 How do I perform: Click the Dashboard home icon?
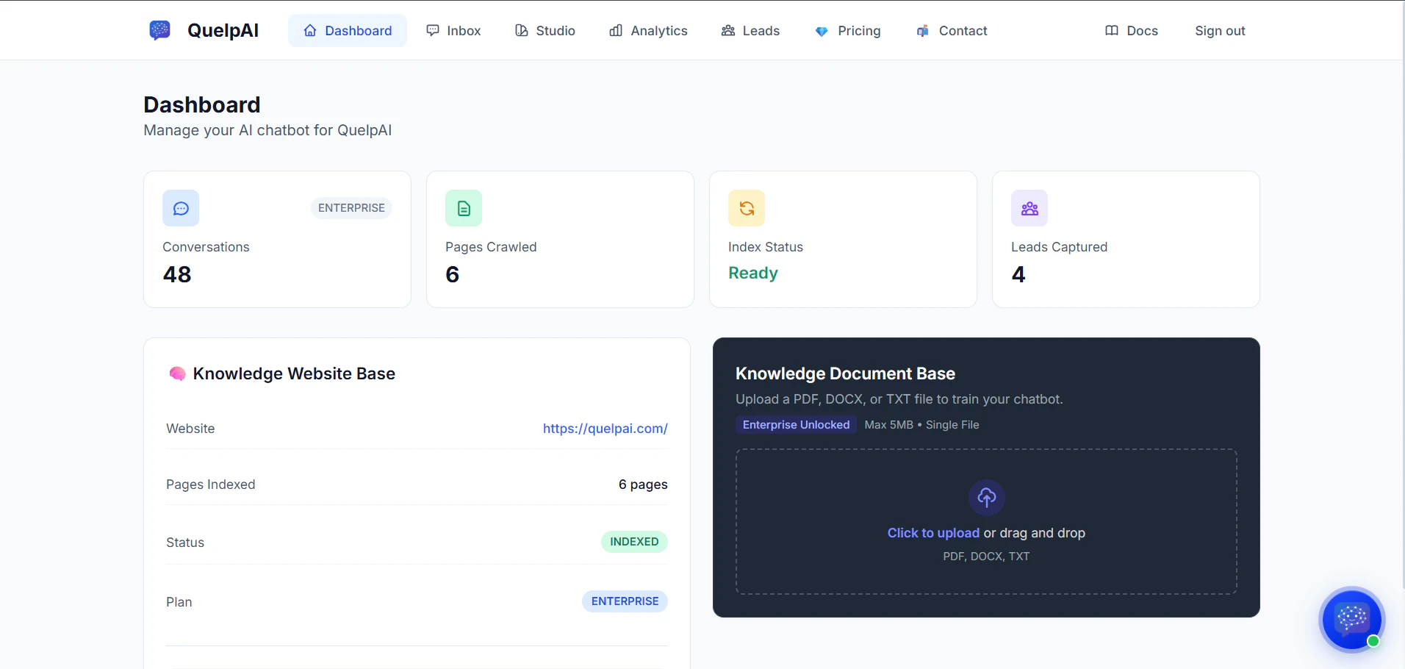pos(310,31)
